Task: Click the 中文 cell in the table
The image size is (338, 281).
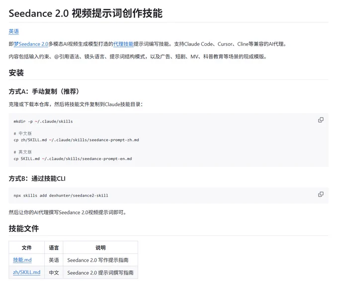Action: tap(54, 273)
